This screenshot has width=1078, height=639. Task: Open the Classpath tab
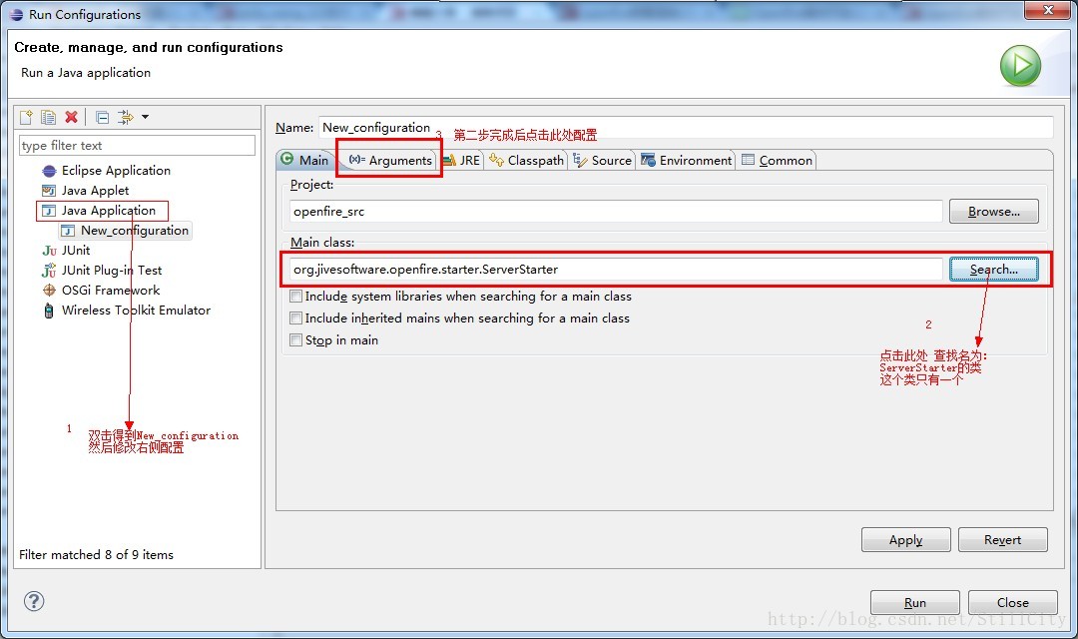coord(526,161)
